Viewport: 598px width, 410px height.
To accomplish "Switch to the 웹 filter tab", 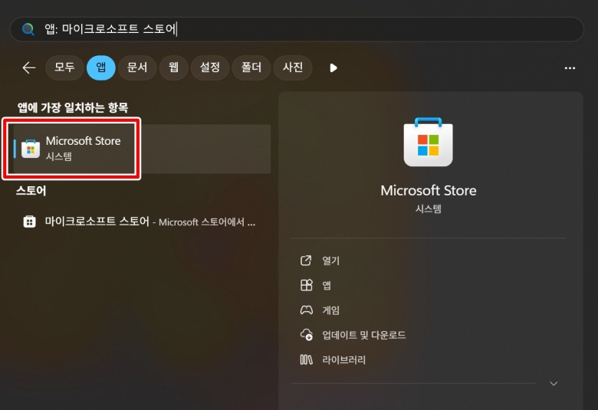I will (x=173, y=67).
